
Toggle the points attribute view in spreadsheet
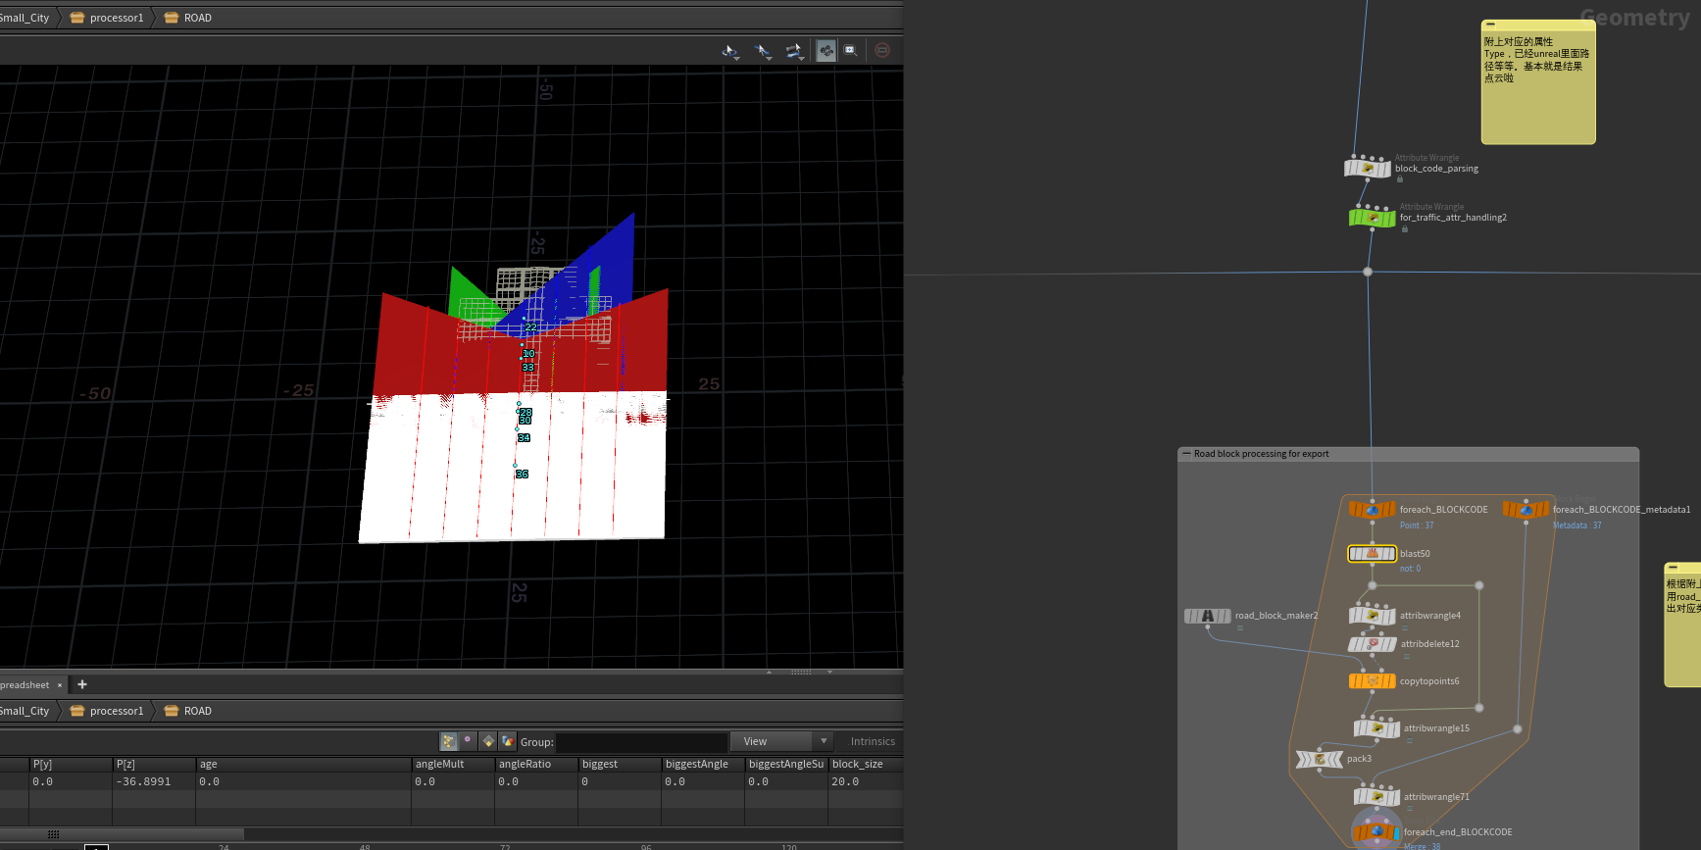click(449, 741)
